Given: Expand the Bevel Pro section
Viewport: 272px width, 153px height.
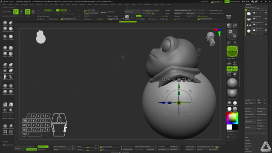Looking at the screenshot, I should (249, 146).
